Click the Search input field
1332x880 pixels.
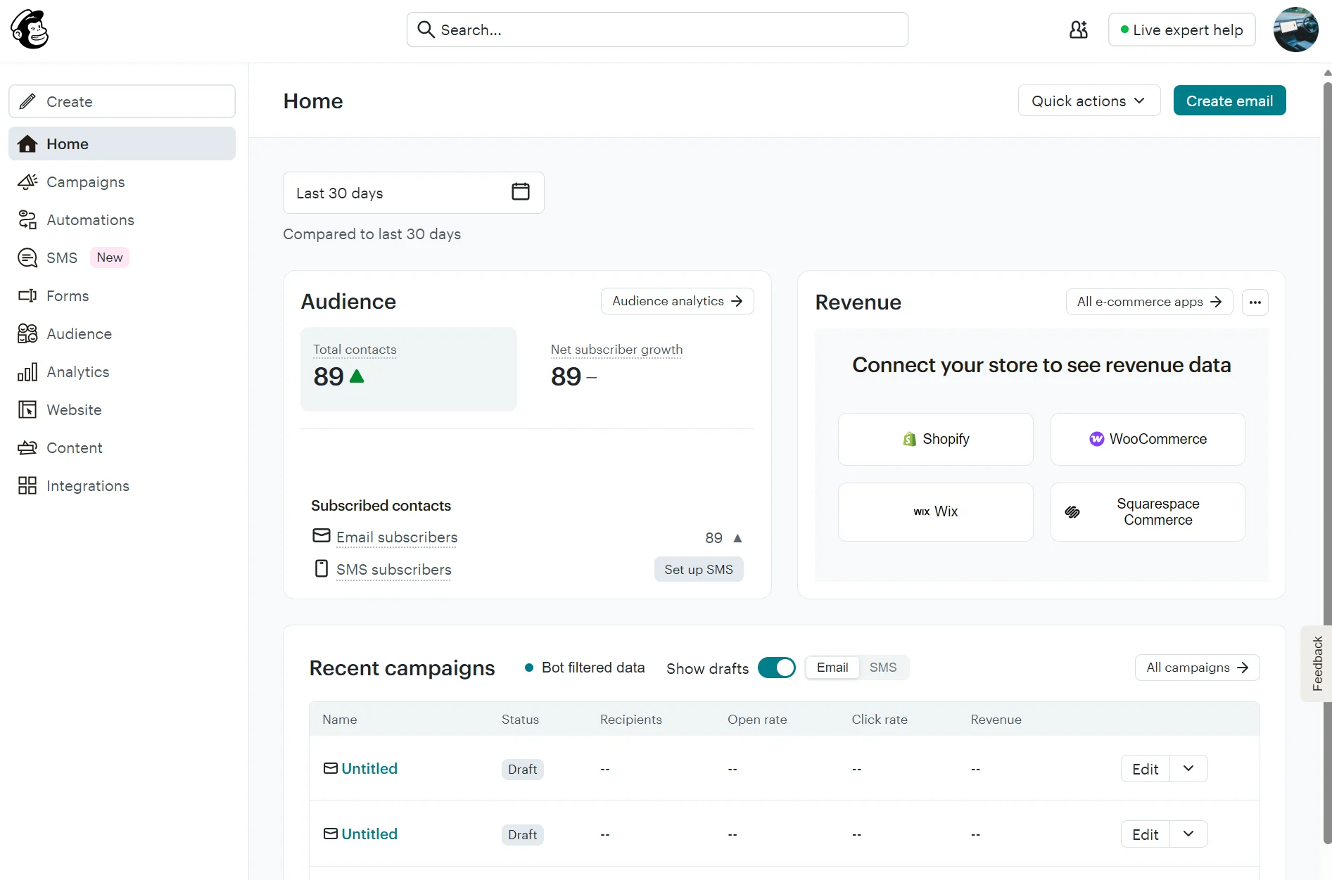[x=657, y=30]
